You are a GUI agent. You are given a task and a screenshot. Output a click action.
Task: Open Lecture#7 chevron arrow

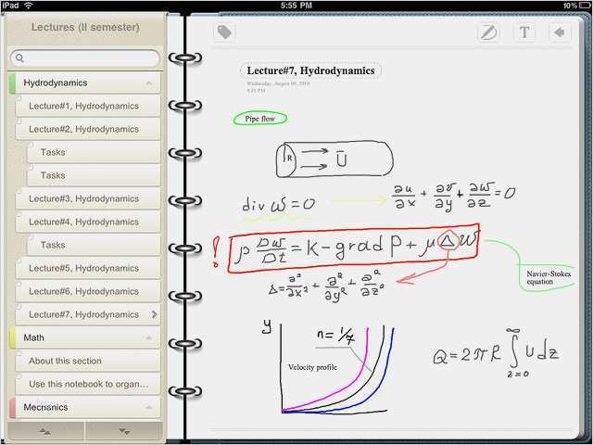coord(154,314)
